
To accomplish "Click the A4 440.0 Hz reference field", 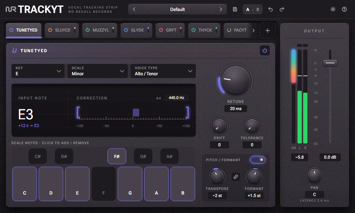I will [176, 98].
